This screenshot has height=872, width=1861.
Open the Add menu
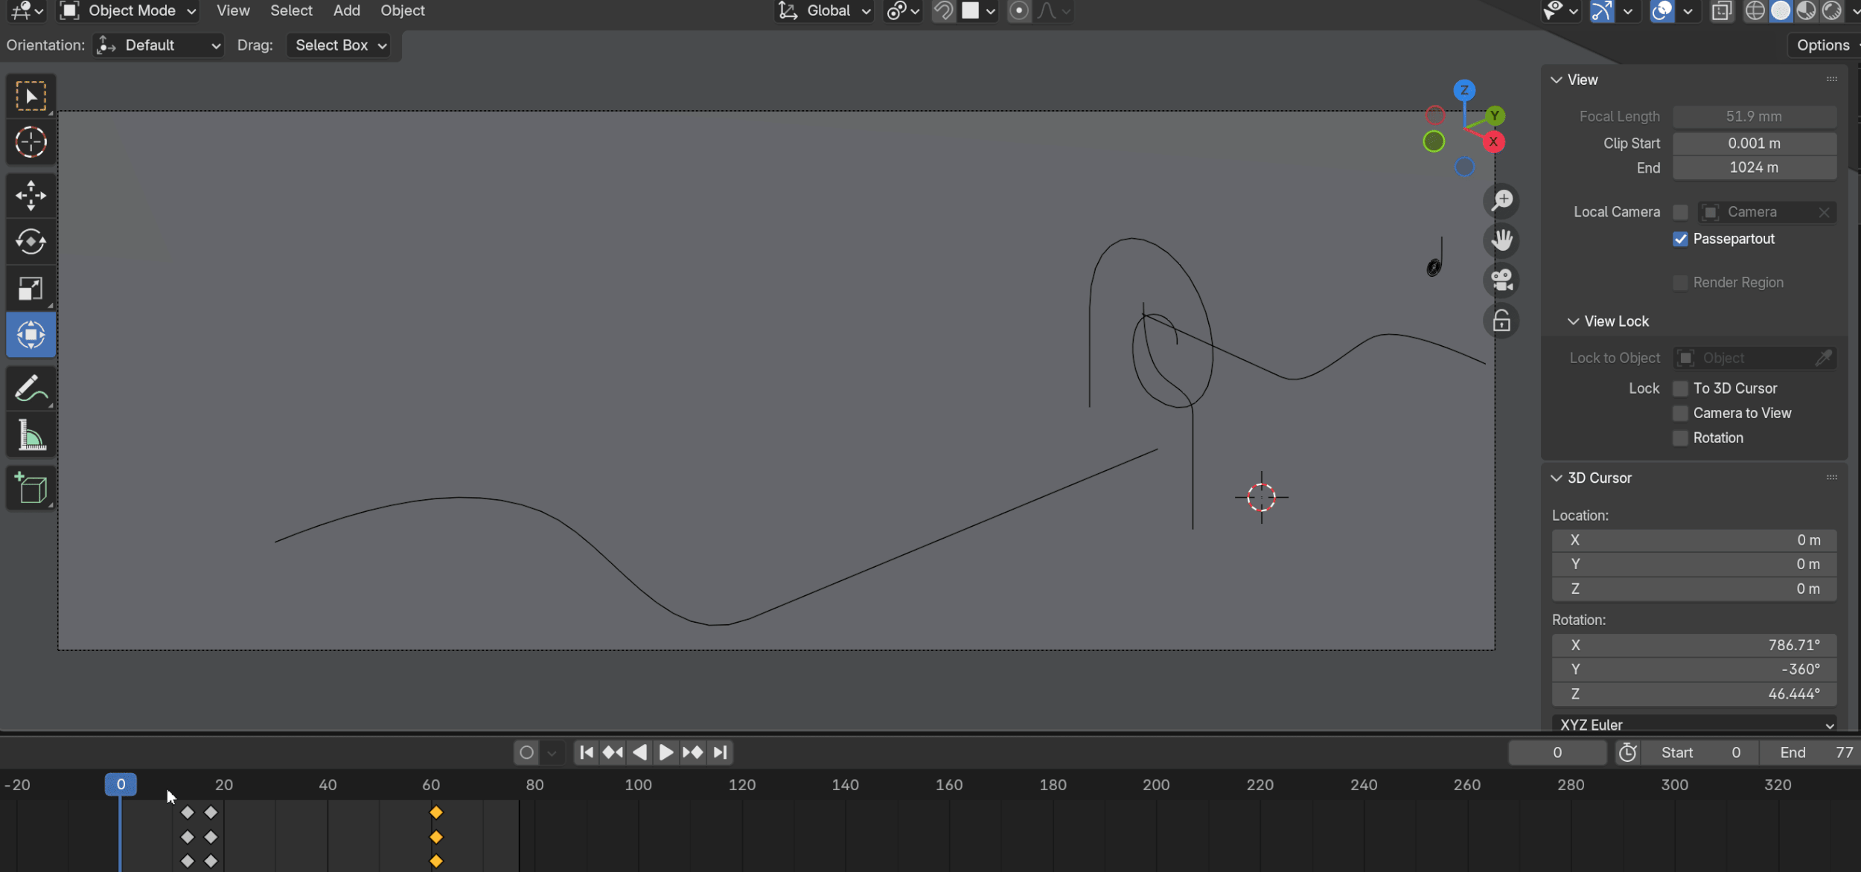(346, 10)
